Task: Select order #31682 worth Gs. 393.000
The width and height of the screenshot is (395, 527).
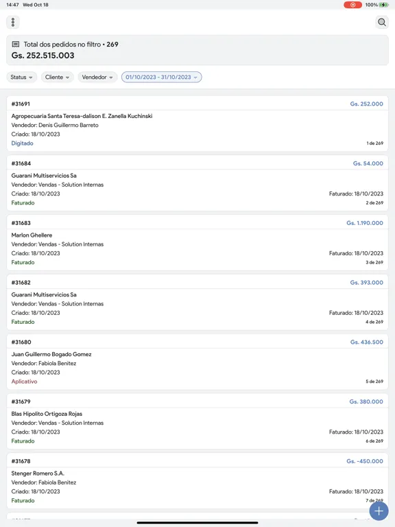Action: coord(197,302)
